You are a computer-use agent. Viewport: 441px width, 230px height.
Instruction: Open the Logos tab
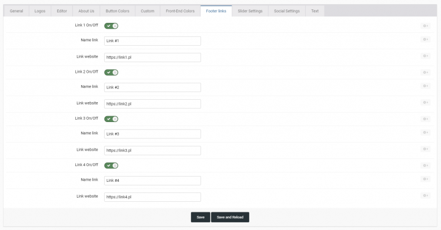tap(40, 11)
